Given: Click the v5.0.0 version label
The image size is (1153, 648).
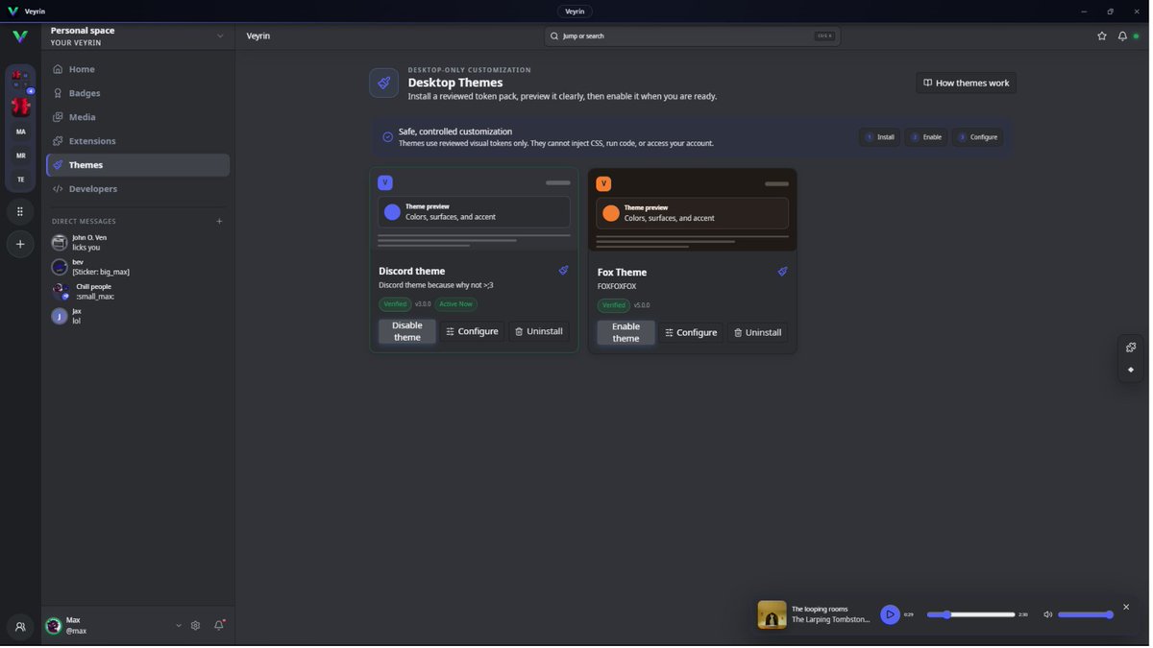Looking at the screenshot, I should (x=642, y=305).
